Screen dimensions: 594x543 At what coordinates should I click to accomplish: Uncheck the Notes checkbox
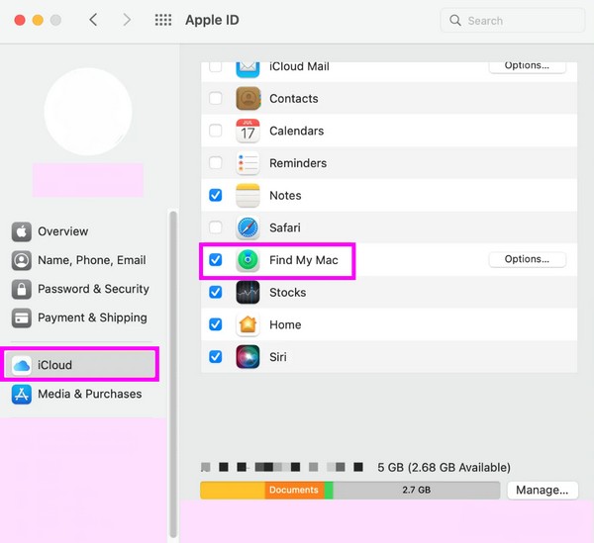[216, 195]
